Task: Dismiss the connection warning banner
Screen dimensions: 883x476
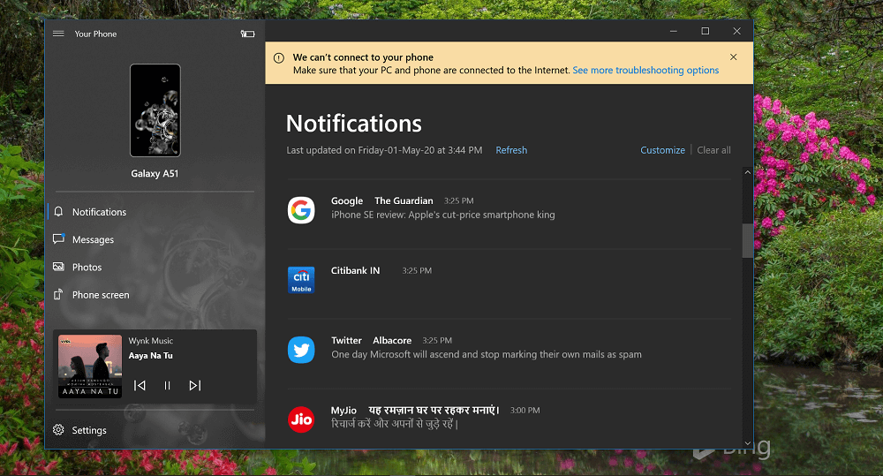Action: pos(733,57)
